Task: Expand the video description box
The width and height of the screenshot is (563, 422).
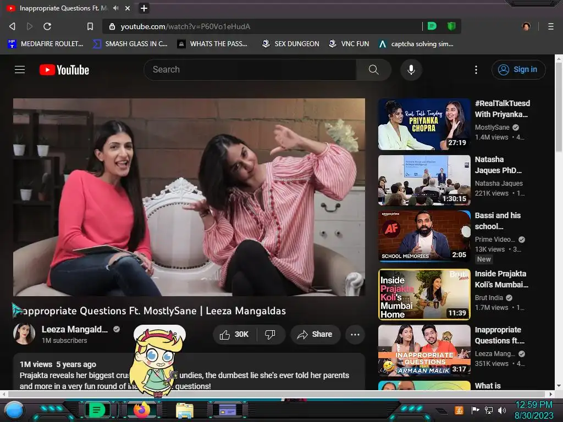Action: 189,371
